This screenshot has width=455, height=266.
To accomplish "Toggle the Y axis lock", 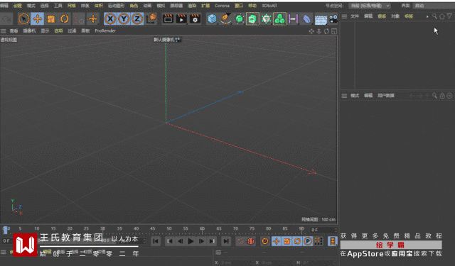I will point(124,19).
